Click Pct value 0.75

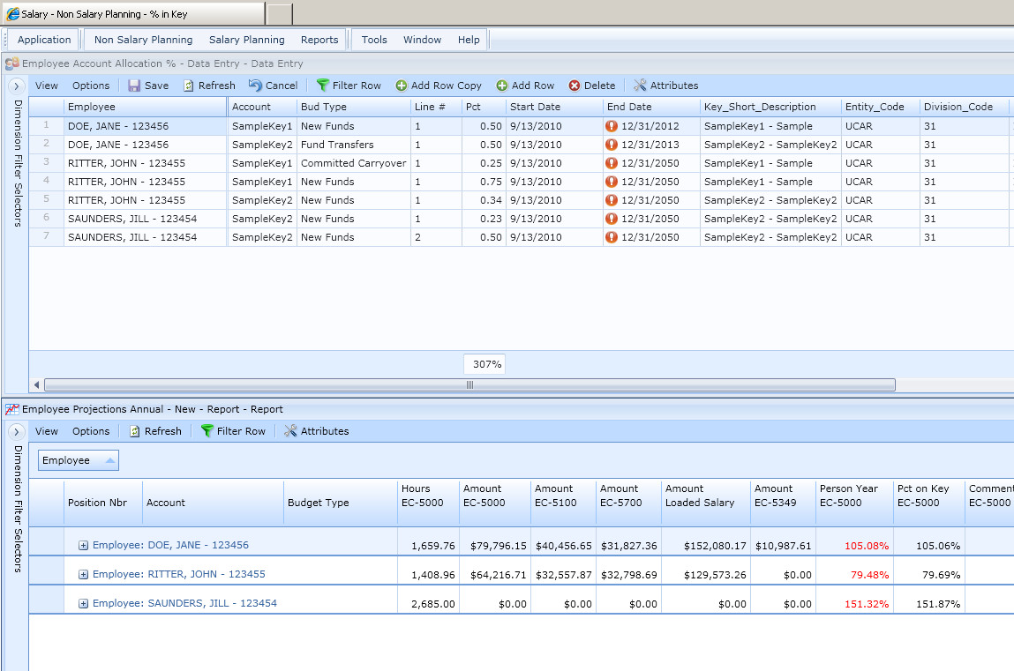click(x=484, y=182)
